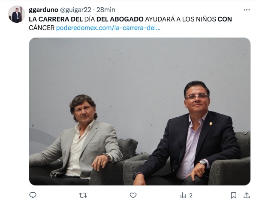The width and height of the screenshot is (259, 206).
Task: Bookmark this tweet
Action: [x=234, y=195]
